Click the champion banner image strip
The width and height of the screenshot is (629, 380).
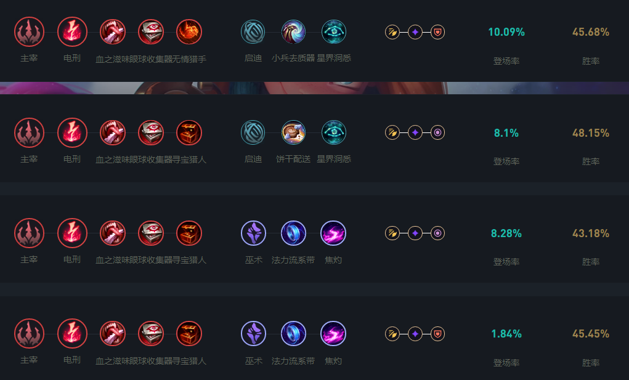[x=314, y=87]
